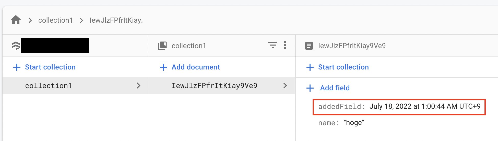The image size is (498, 141).
Task: Add document to collection1
Action: 196,67
